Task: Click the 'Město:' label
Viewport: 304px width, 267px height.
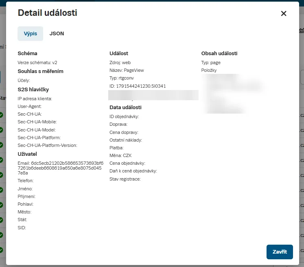Action: 24,212
